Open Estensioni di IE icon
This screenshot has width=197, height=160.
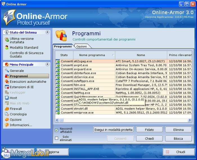(7, 87)
